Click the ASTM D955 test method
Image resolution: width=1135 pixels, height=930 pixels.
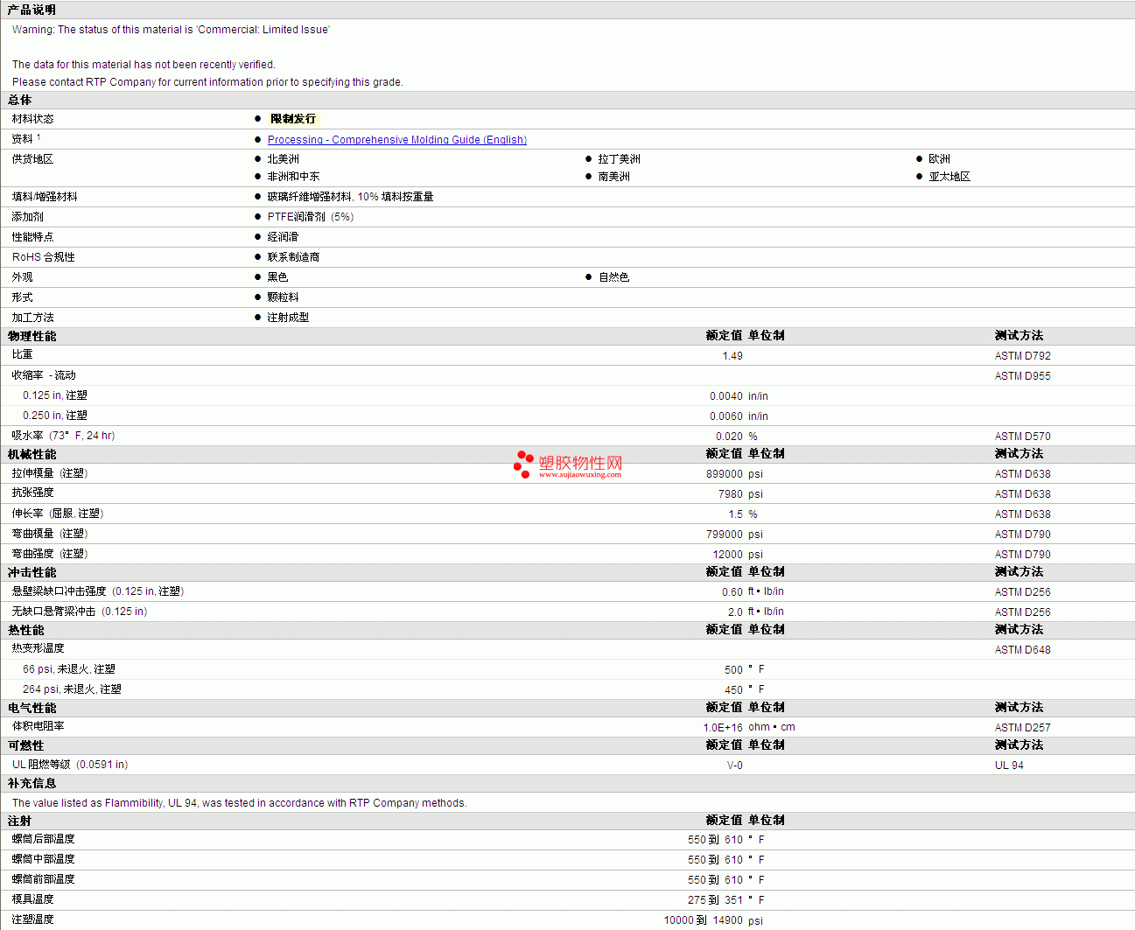coord(1023,376)
